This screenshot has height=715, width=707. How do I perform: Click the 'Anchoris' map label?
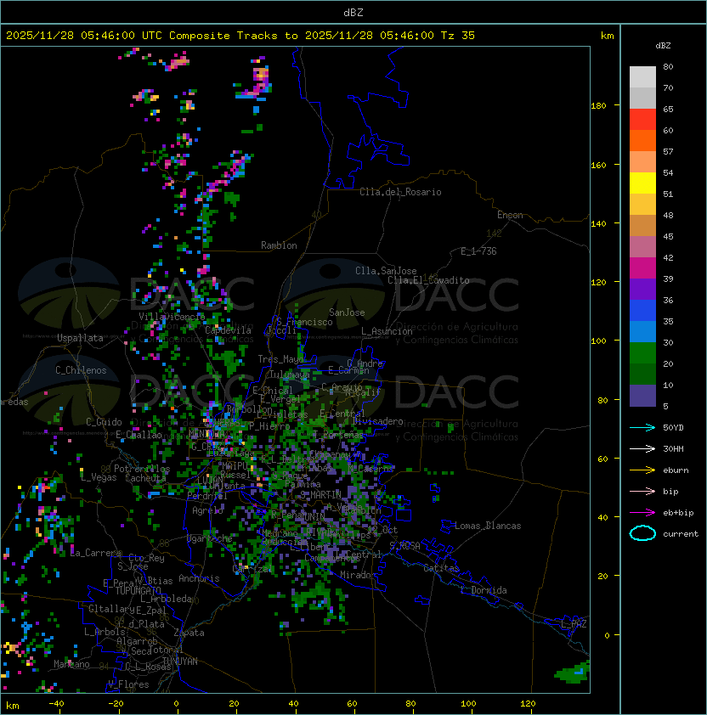click(x=199, y=578)
